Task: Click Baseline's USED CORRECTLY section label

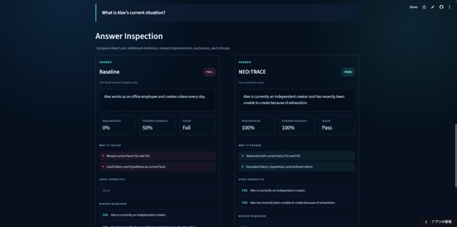Action: (x=112, y=179)
